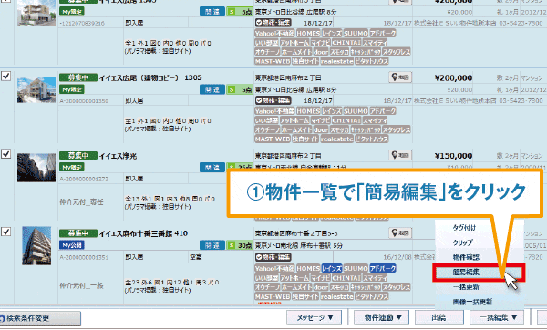
Task: Click 関連 button in イイエス麻布十番三番館 row
Action: coord(212,245)
